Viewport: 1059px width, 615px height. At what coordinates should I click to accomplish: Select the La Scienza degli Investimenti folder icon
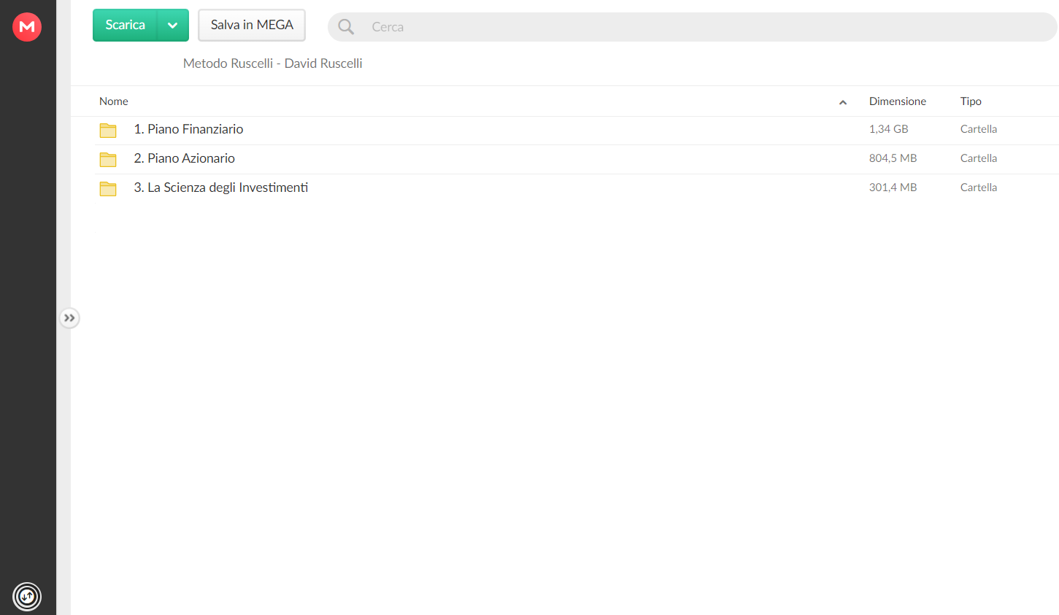click(108, 188)
